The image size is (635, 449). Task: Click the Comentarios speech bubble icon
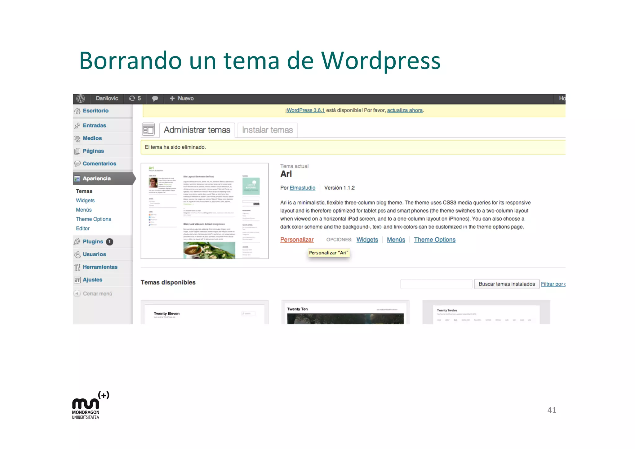coord(77,164)
